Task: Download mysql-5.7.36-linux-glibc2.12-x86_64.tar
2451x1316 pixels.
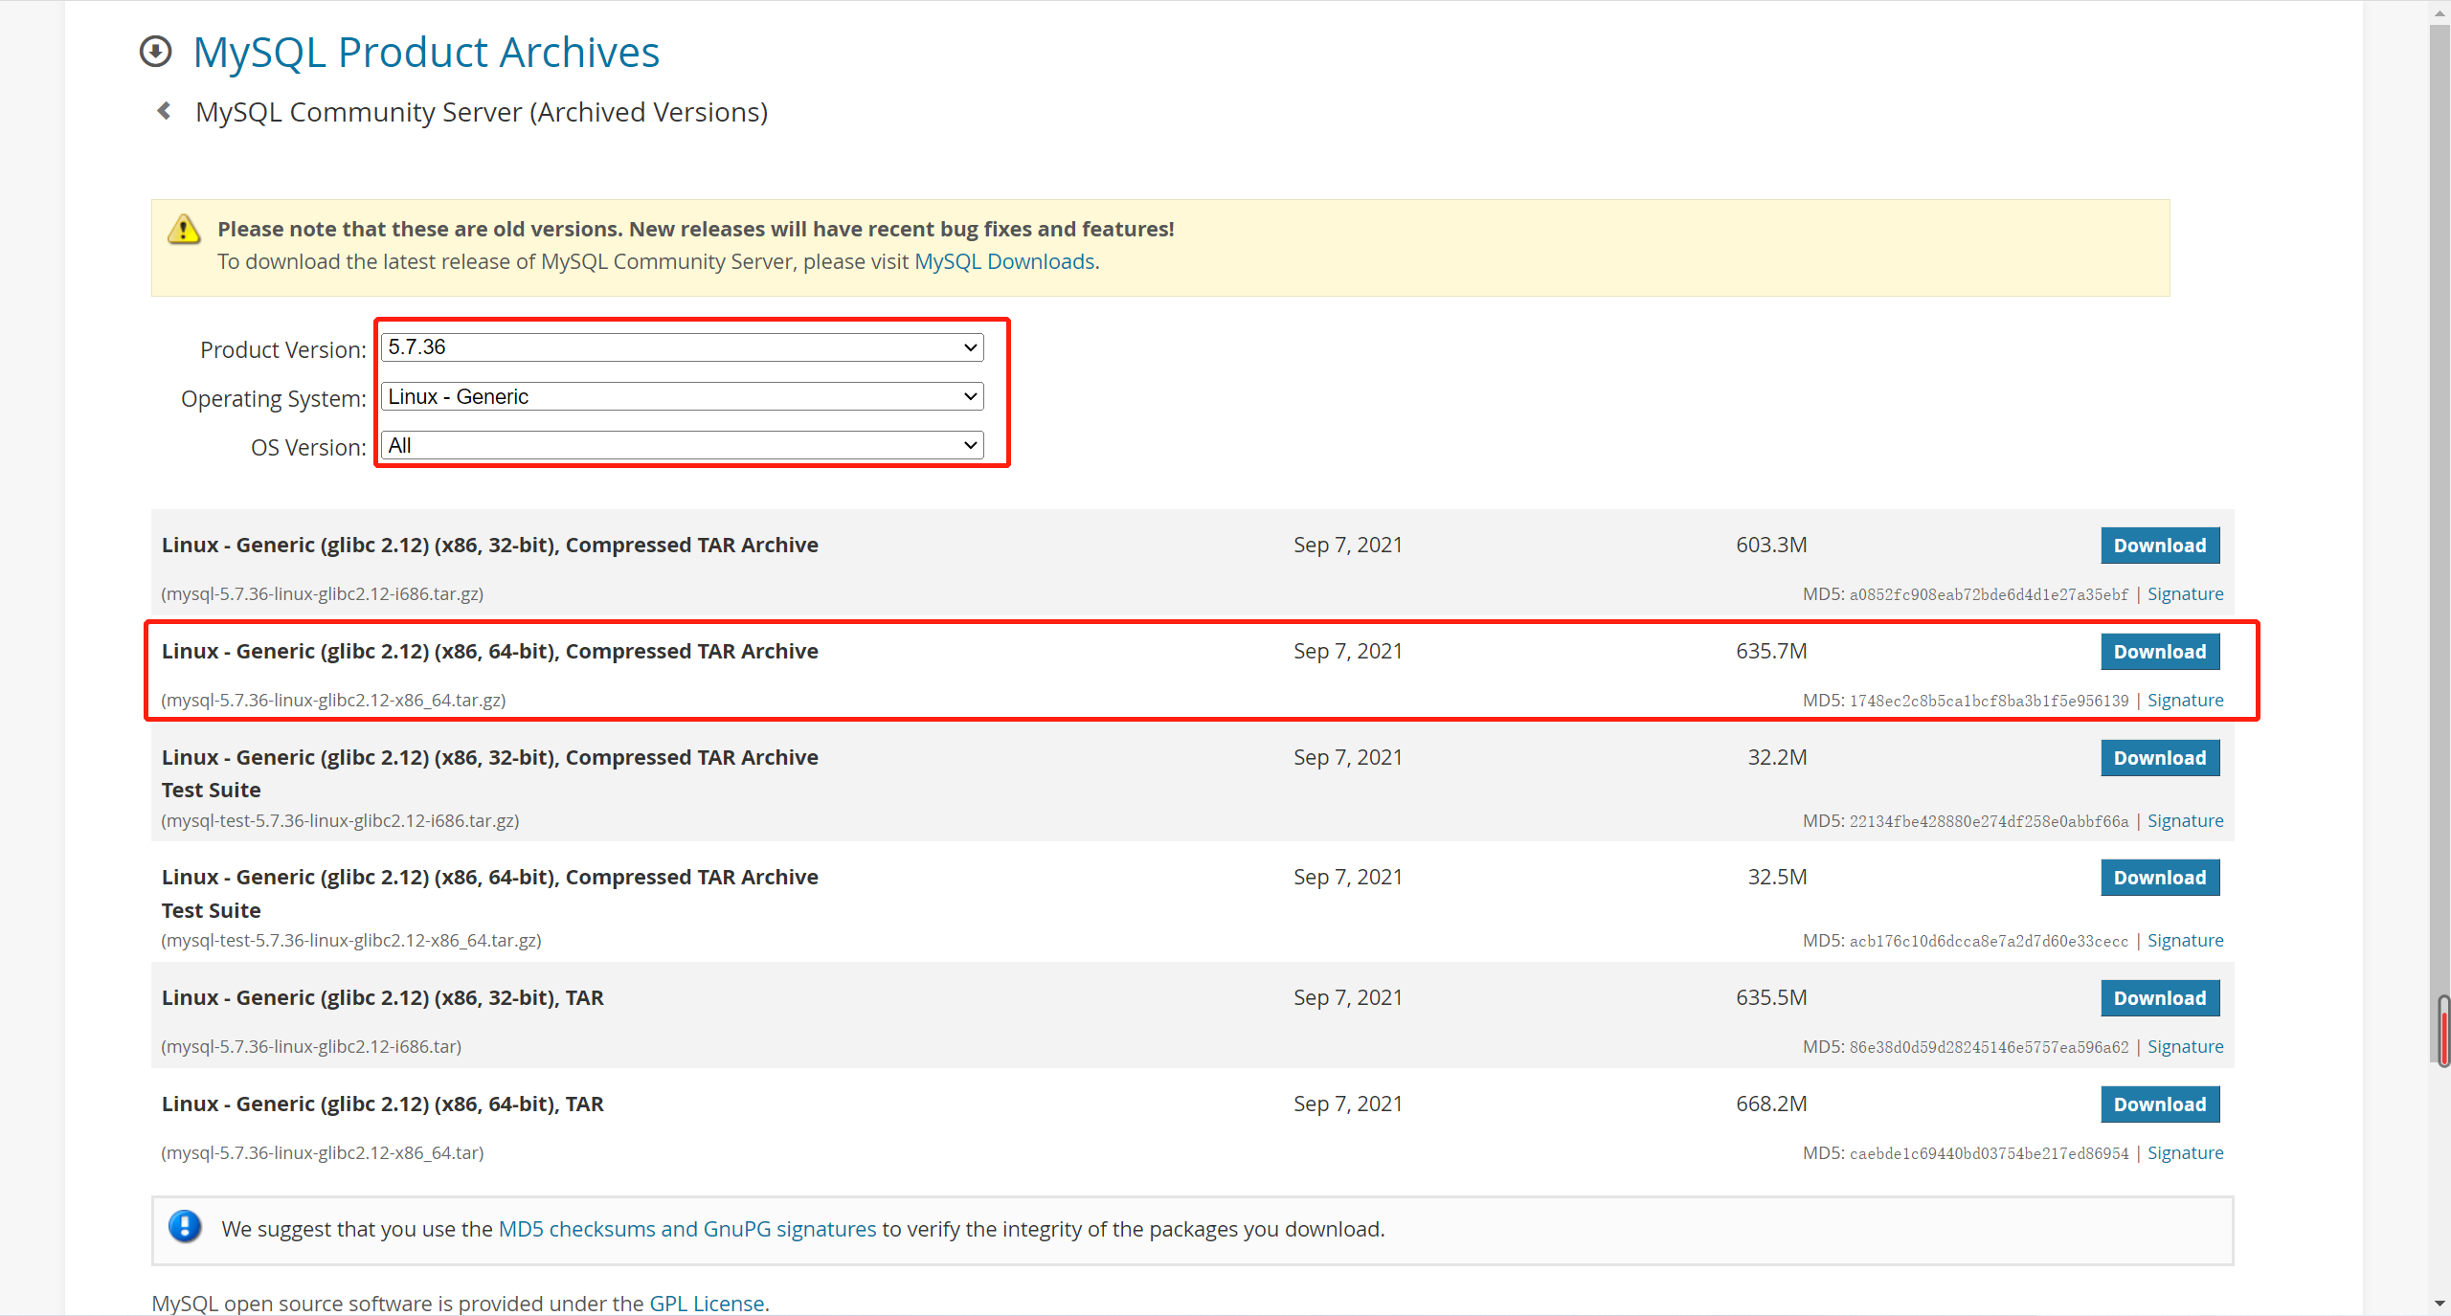Action: tap(2160, 1104)
